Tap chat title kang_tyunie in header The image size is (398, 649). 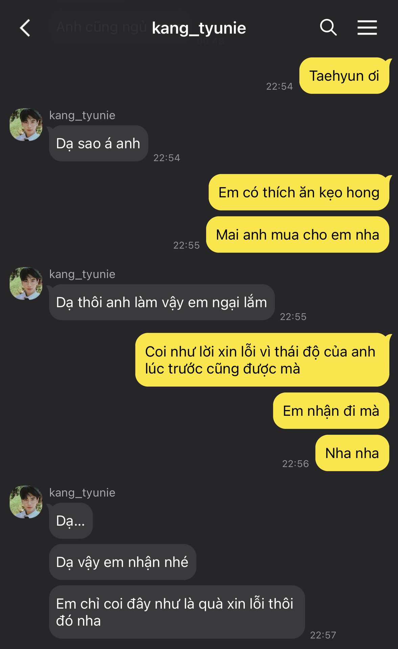199,28
